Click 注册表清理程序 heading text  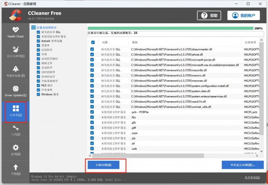point(47,28)
